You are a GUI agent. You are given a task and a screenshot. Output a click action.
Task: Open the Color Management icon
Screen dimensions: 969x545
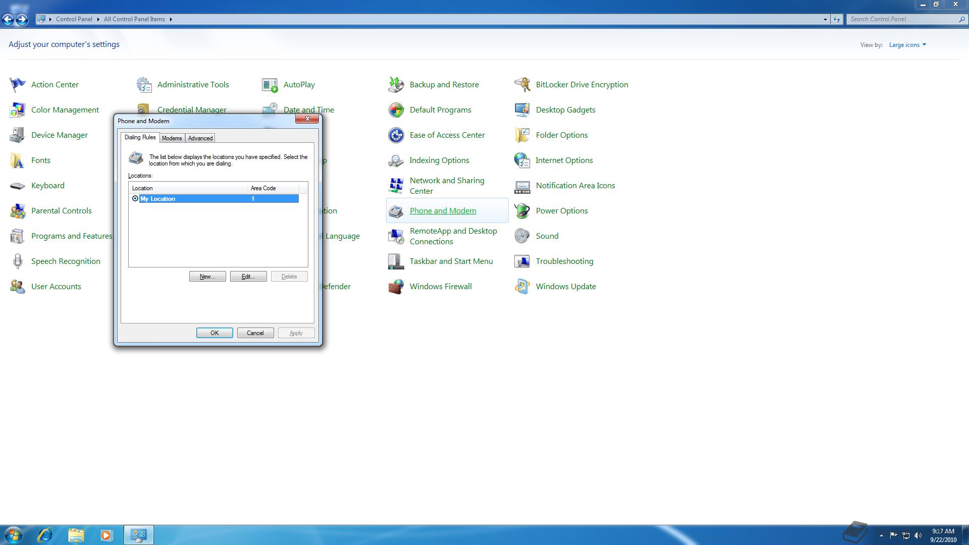(x=18, y=110)
